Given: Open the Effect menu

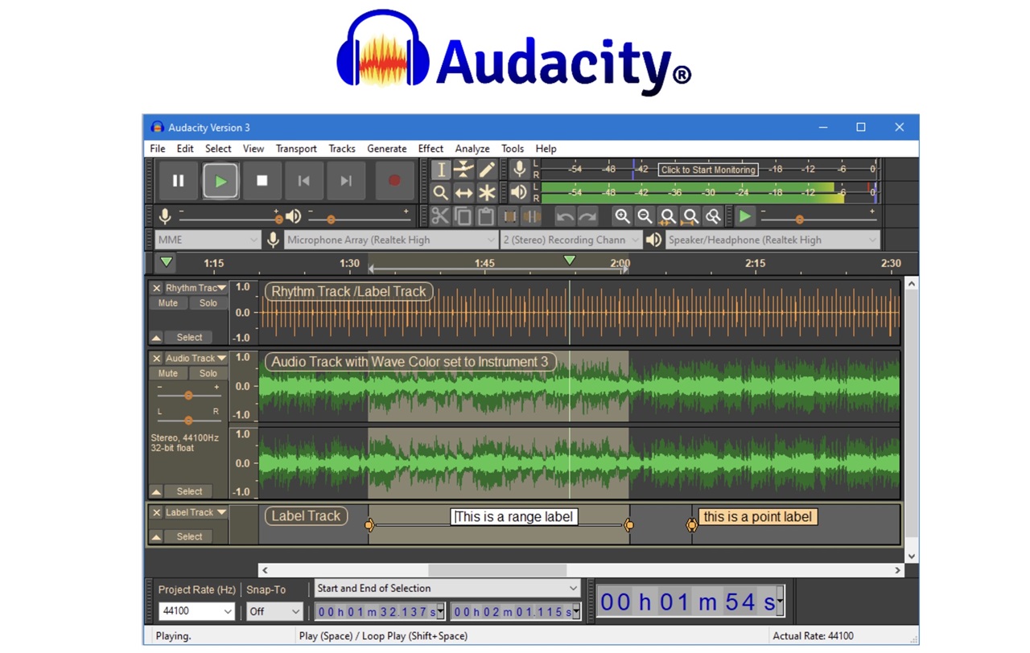Looking at the screenshot, I should (x=431, y=149).
